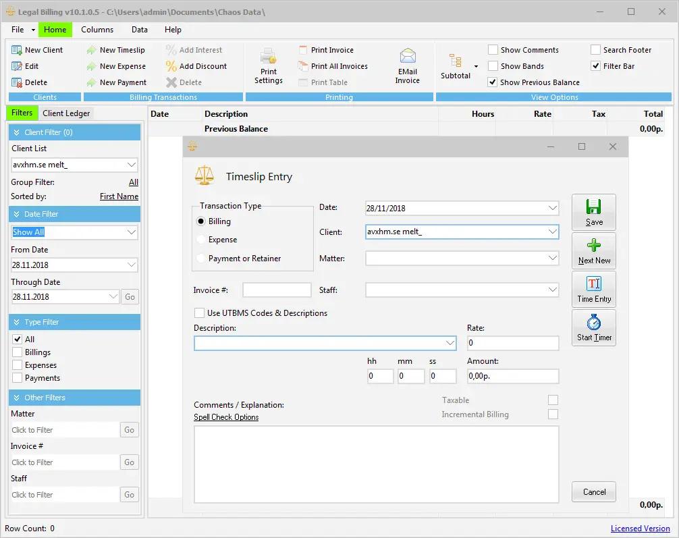Uncheck Show Previous Balance
679x538 pixels.
pos(492,82)
